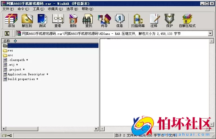Click file list horizontal scrollbar left arrow

click(4, 129)
